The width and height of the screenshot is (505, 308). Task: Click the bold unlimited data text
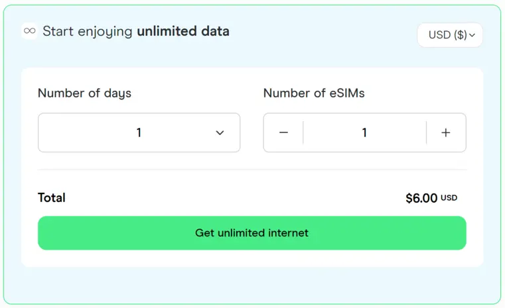183,31
